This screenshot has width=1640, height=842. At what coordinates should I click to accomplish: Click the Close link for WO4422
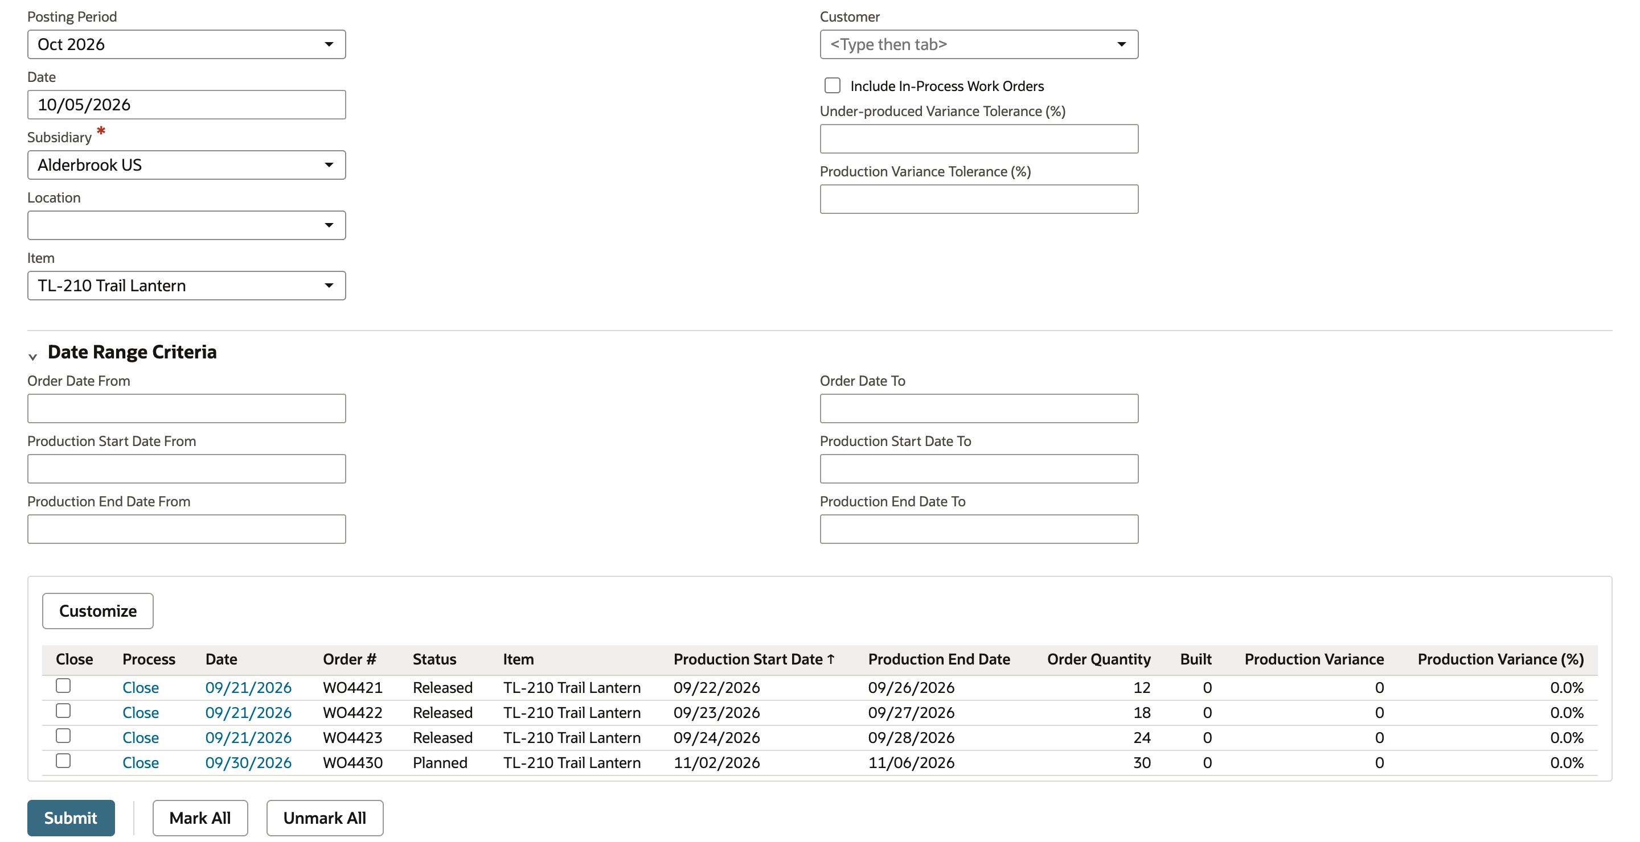click(140, 713)
